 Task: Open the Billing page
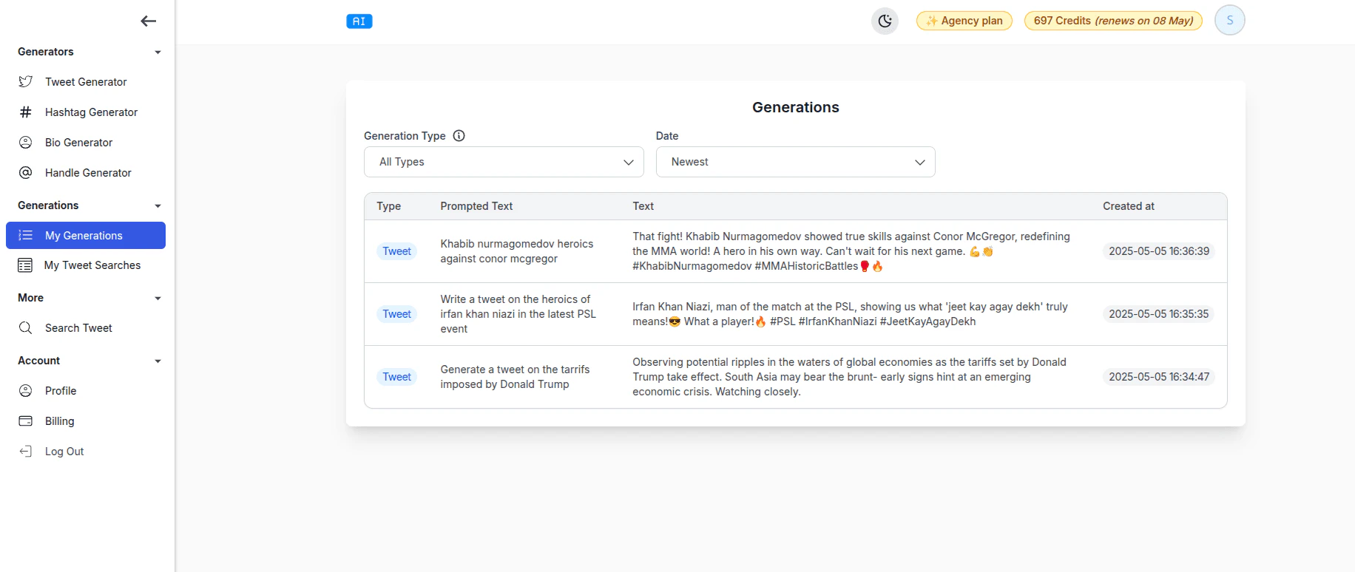tap(86, 421)
